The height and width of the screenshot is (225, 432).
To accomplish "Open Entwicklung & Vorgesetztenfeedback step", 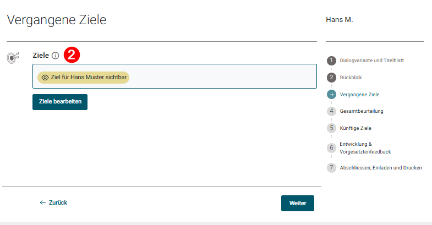I will click(365, 147).
